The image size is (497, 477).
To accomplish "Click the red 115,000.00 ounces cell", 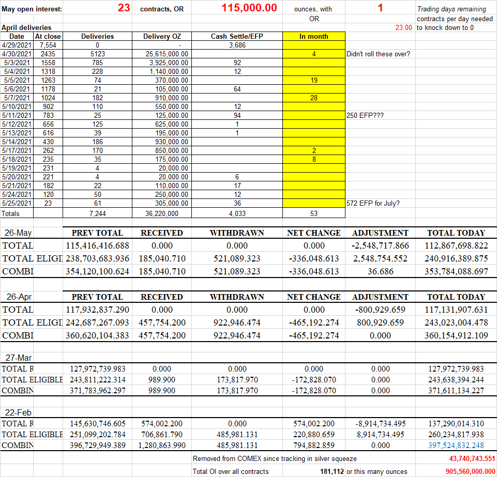I will click(249, 8).
